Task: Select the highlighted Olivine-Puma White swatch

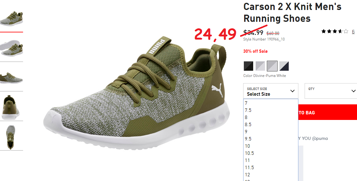Action: coord(272,66)
